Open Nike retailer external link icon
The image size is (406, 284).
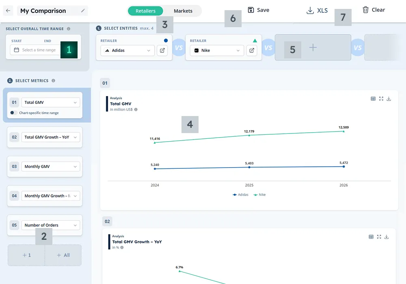click(x=252, y=50)
